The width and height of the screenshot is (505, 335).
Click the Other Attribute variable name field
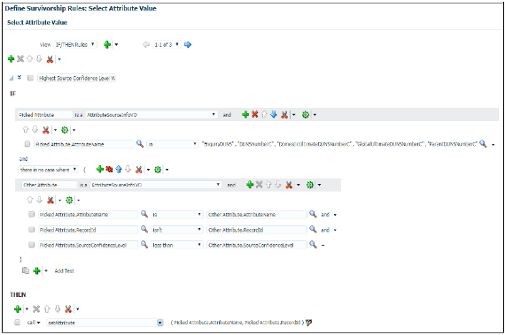50,185
